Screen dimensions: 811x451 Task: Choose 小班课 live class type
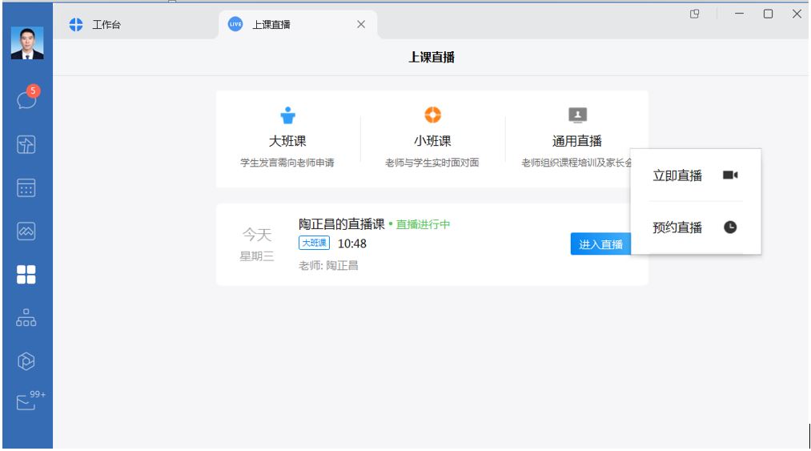[432, 140]
